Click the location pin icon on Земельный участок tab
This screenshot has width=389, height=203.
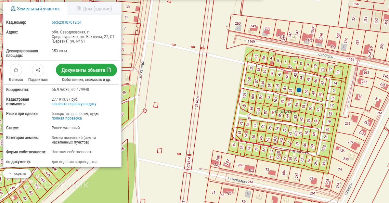click(x=13, y=9)
